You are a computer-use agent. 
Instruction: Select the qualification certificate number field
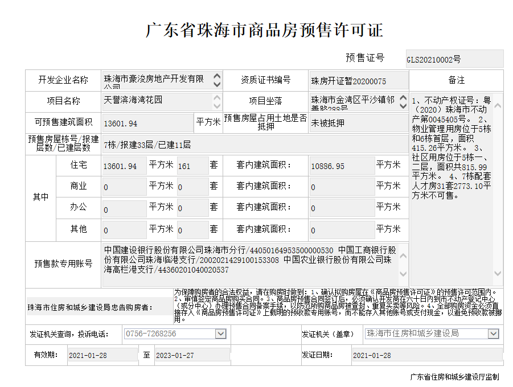(359, 81)
